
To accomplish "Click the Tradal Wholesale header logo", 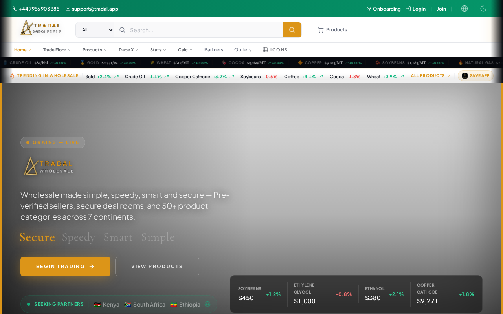I will [x=41, y=28].
